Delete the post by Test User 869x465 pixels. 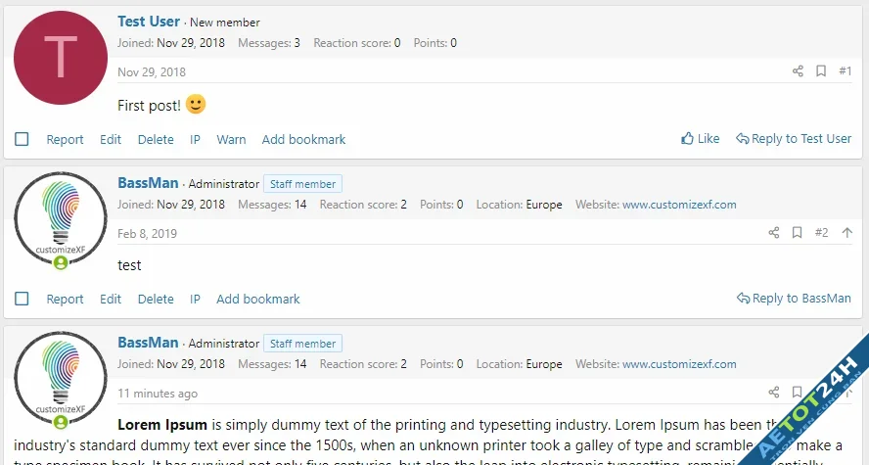(156, 139)
